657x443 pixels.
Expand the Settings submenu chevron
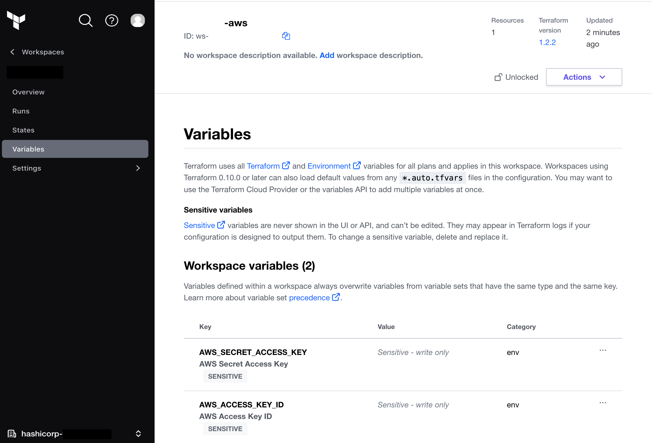click(x=138, y=168)
